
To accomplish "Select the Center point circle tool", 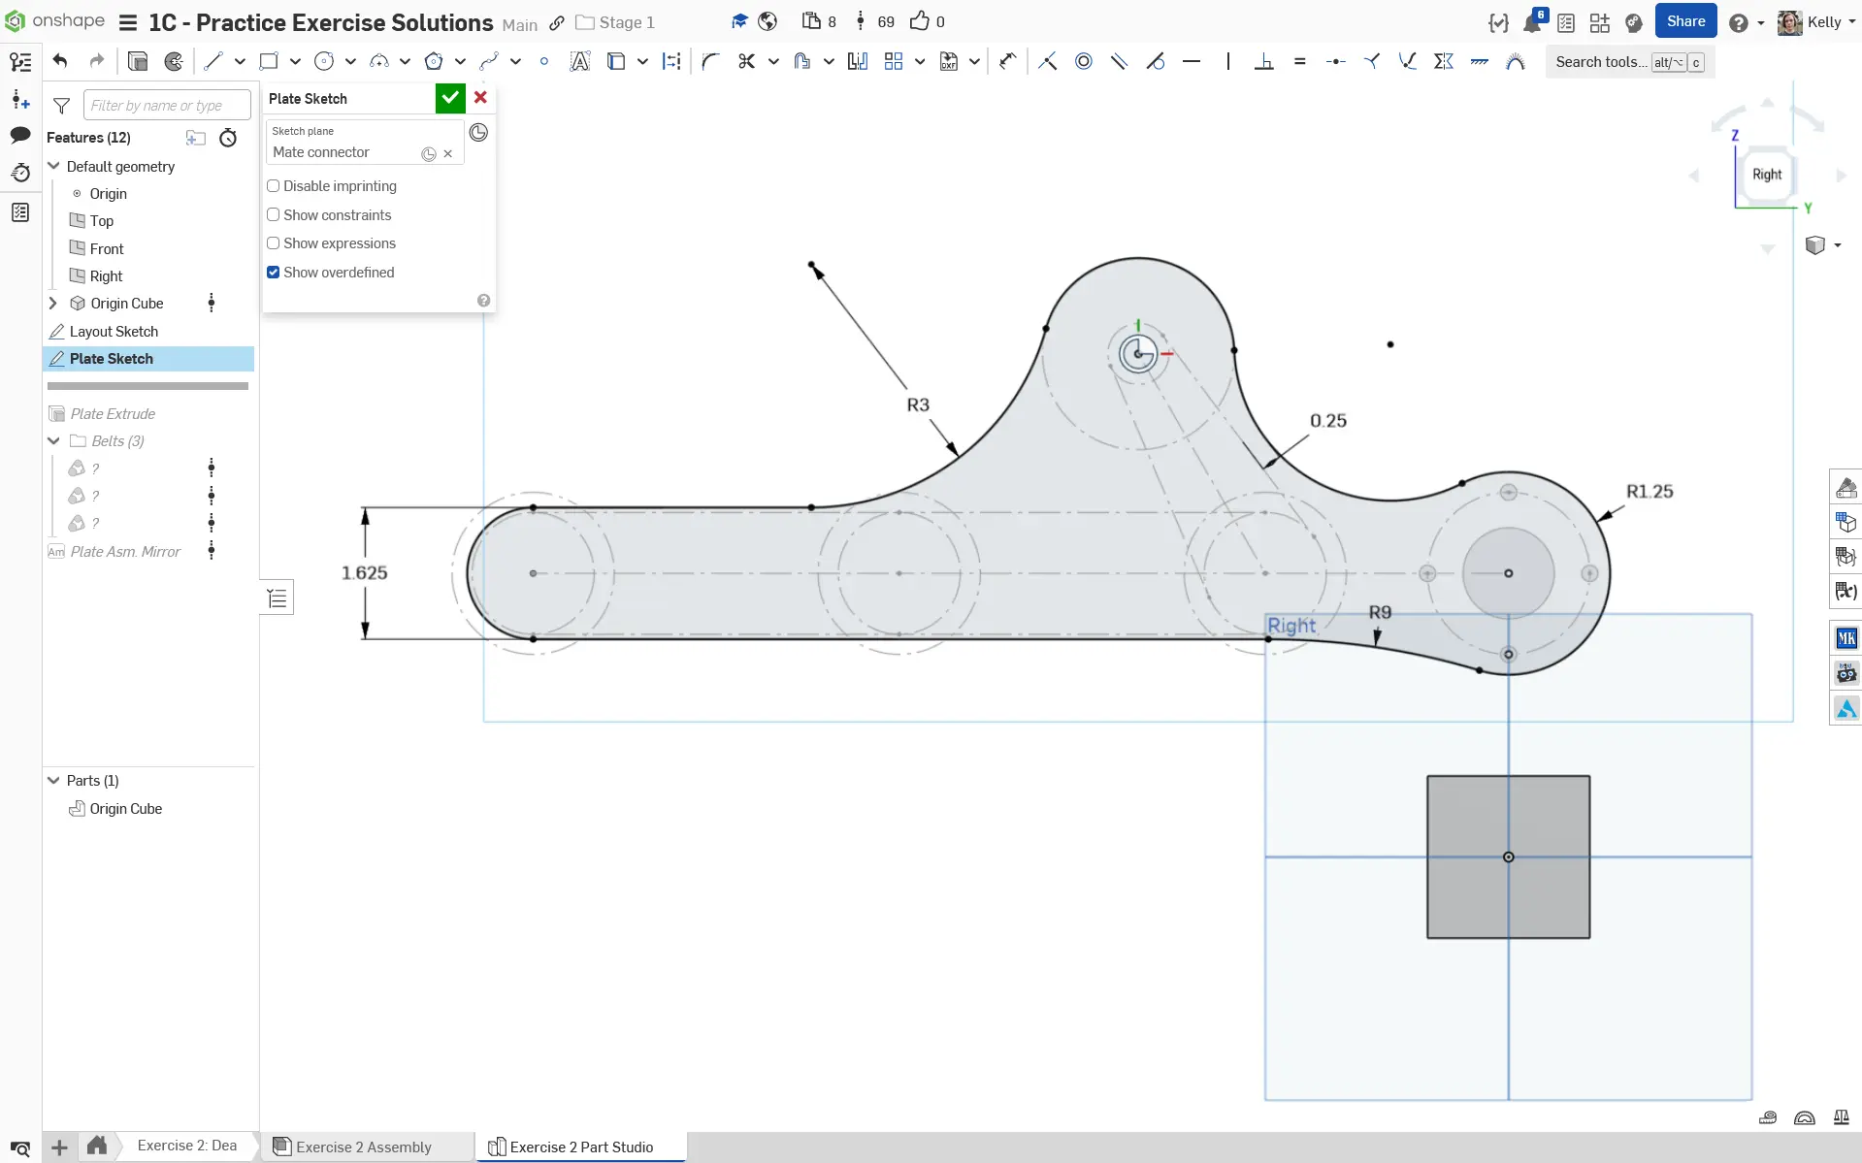I will [x=324, y=61].
